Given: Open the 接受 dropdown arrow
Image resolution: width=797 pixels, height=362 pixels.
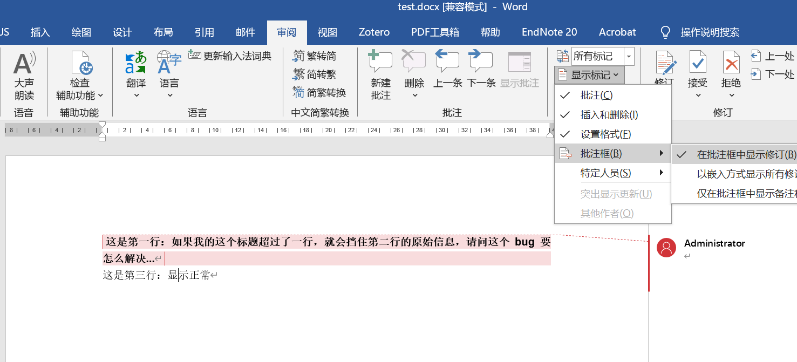Looking at the screenshot, I should 698,95.
